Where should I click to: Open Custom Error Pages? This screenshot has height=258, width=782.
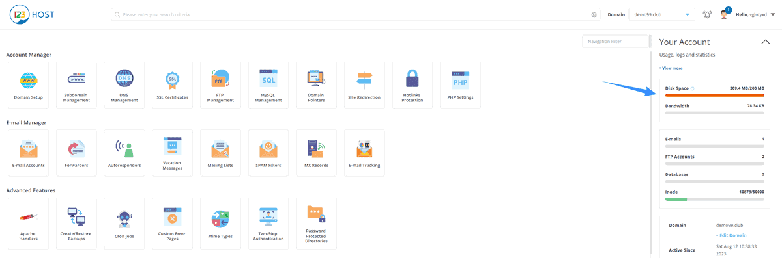pos(173,224)
